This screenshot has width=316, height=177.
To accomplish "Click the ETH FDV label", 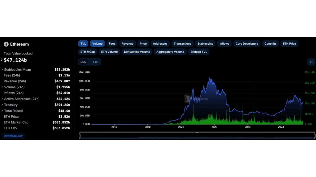I will 10,128.
